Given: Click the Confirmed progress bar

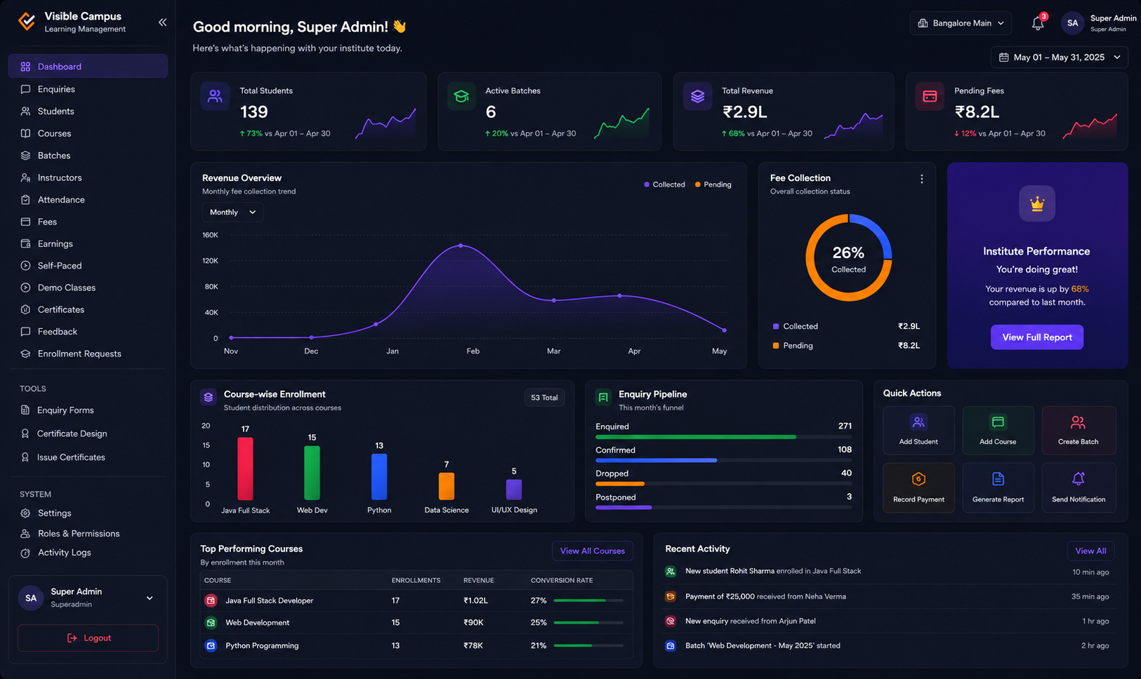Looking at the screenshot, I should [723, 460].
